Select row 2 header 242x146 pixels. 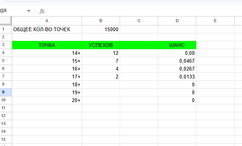coord(6,37)
